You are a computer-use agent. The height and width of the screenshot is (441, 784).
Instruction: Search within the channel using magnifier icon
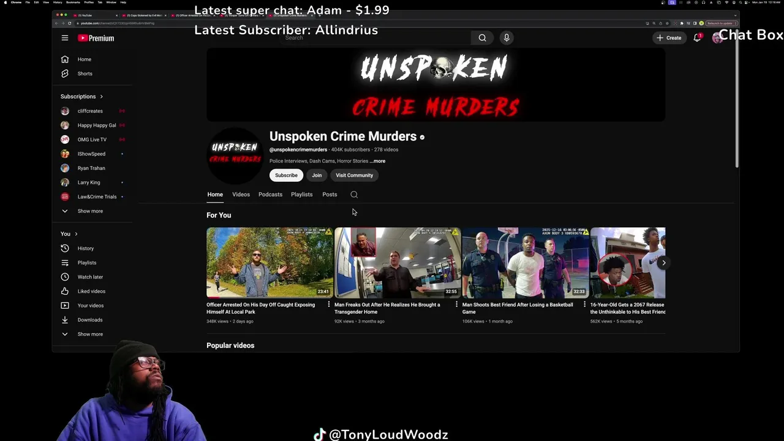(x=354, y=195)
